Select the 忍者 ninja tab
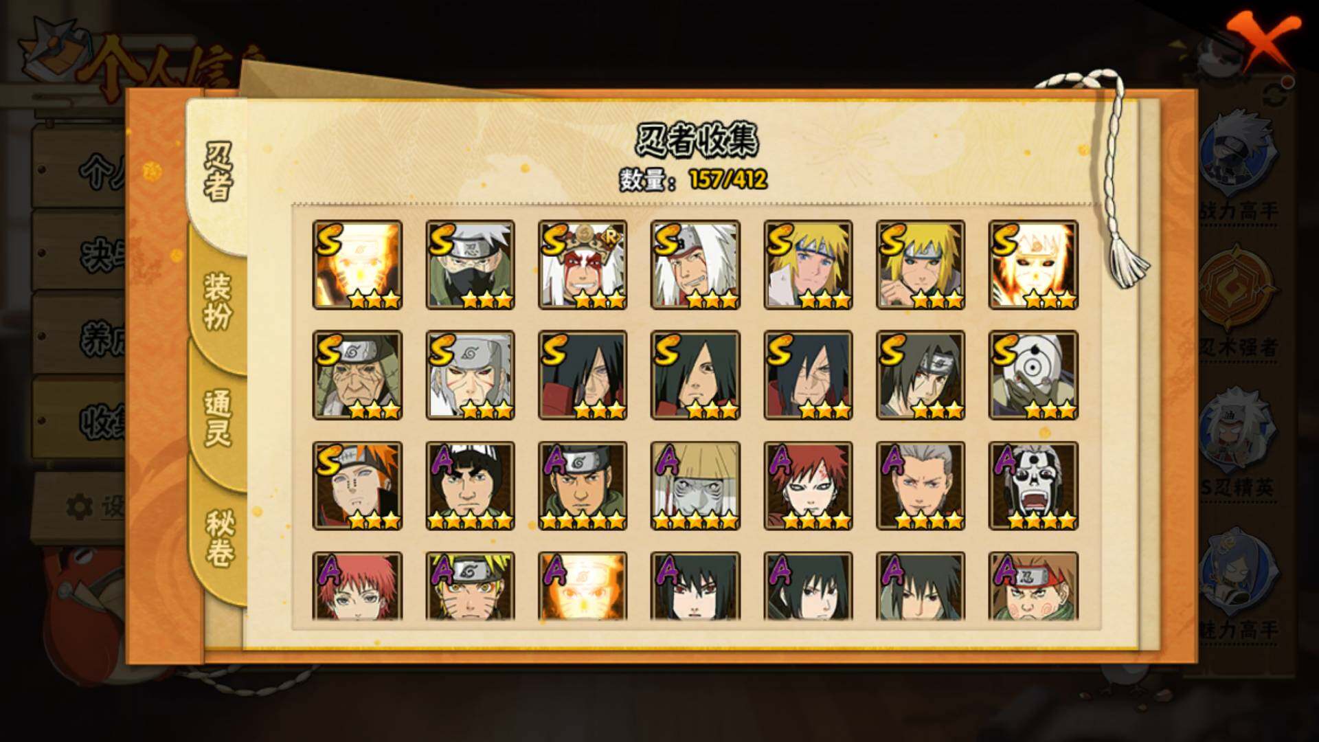The image size is (1319, 742). click(x=218, y=172)
